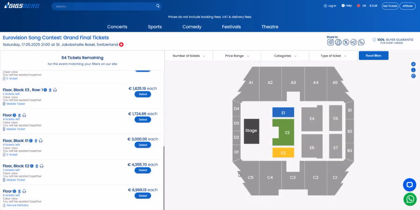420x210 pixels.
Task: Open the green WhatsApp chat button
Action: point(410,199)
